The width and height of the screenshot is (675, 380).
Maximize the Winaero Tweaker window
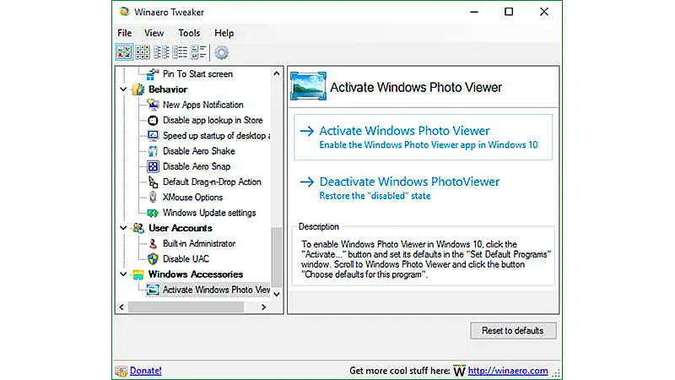coord(509,12)
